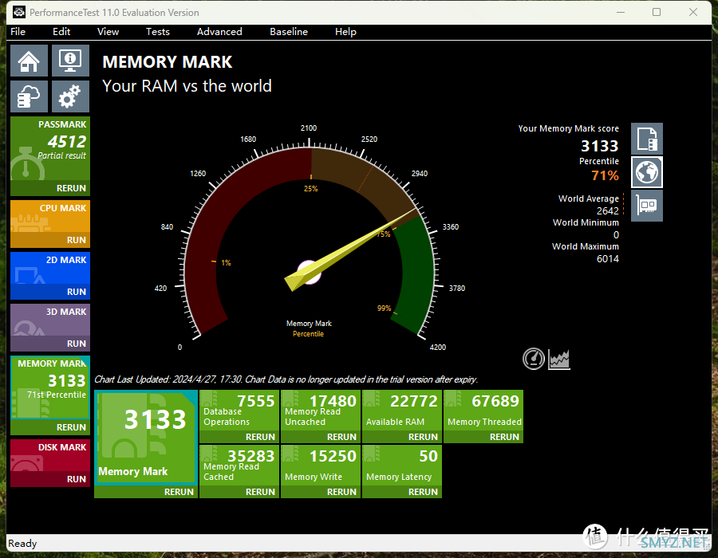Open cloud baseline management icon

click(29, 96)
